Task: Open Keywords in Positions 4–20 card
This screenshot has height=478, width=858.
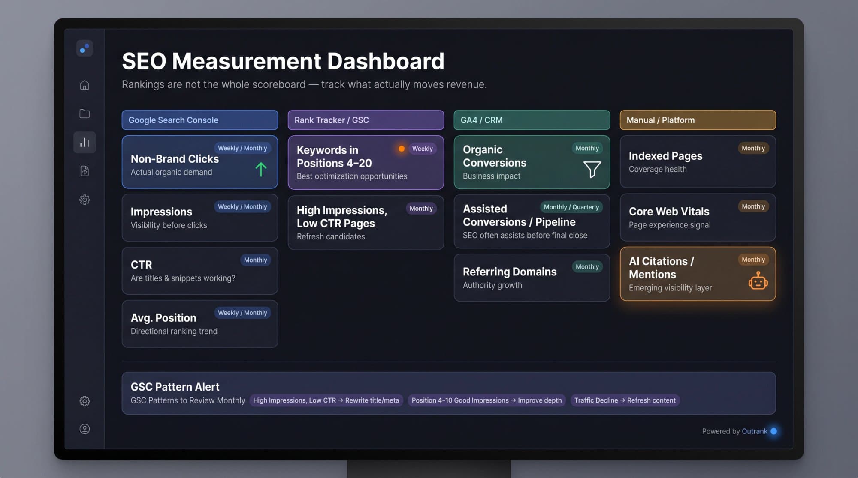Action: 366,162
